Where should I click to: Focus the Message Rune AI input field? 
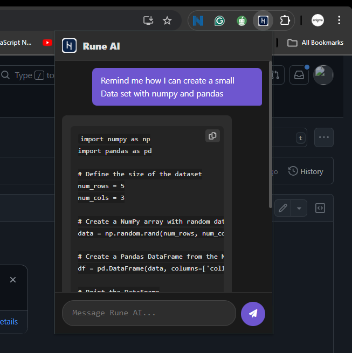pyautogui.click(x=149, y=313)
